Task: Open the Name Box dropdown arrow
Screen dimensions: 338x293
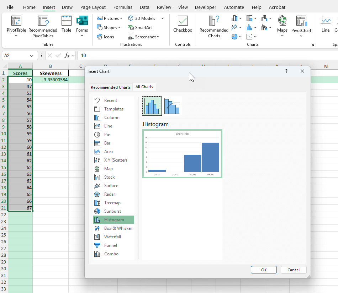Action: click(32, 56)
